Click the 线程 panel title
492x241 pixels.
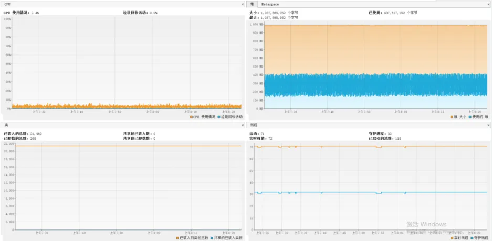[x=253, y=125]
